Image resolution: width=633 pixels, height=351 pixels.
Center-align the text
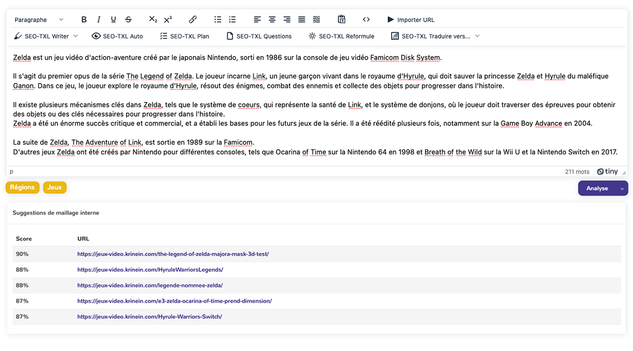click(272, 20)
